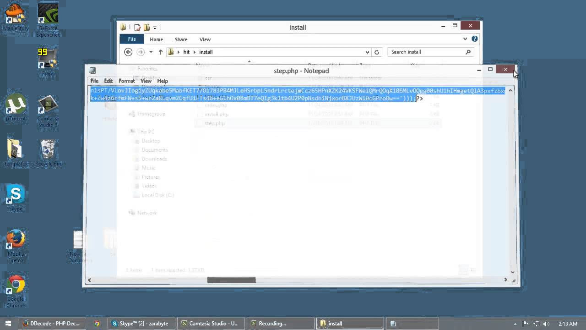Select the Recycle Bin desktop icon

[x=48, y=153]
